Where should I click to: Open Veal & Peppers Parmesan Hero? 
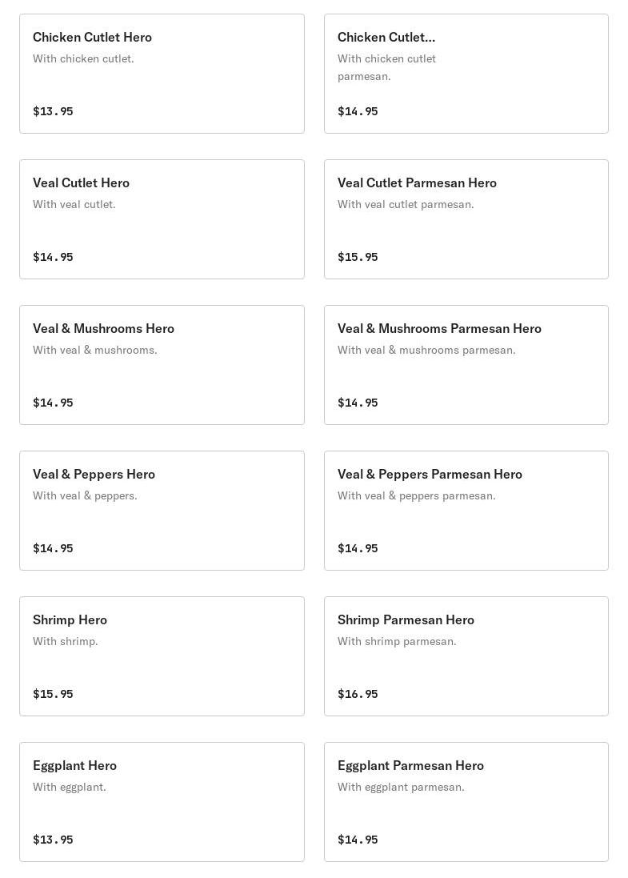466,511
